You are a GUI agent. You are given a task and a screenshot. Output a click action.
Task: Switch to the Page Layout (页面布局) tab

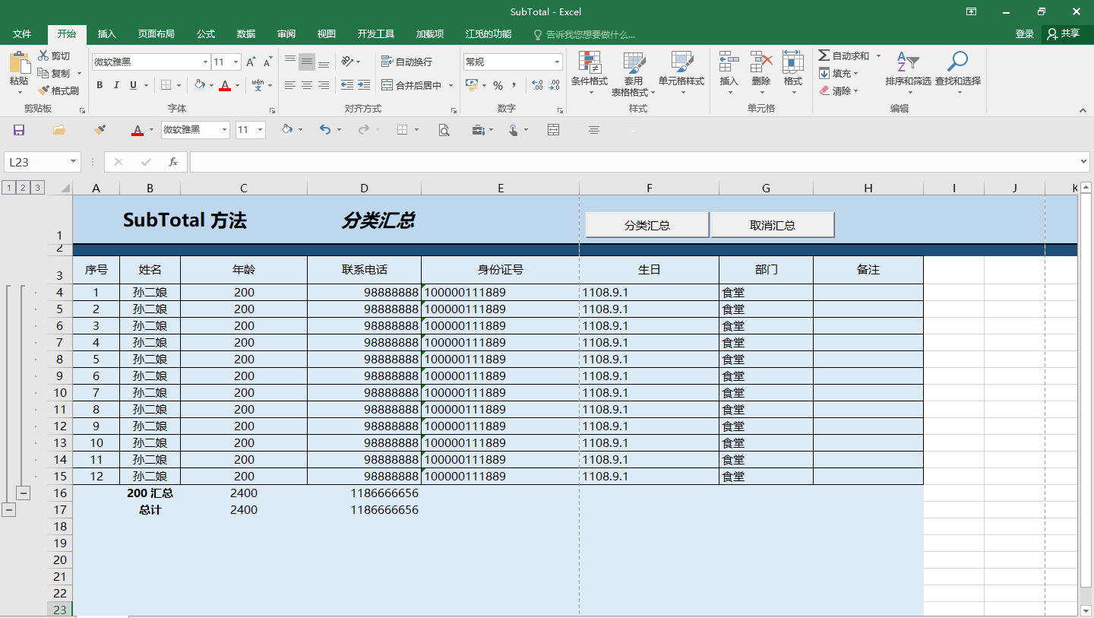click(x=156, y=34)
